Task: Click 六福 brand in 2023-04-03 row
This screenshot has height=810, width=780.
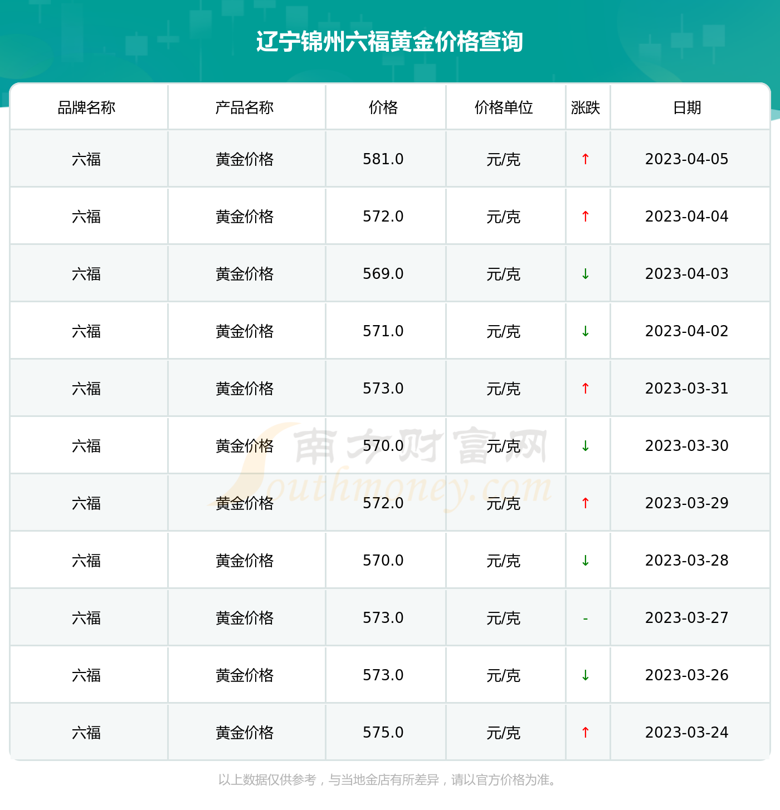Action: (86, 274)
